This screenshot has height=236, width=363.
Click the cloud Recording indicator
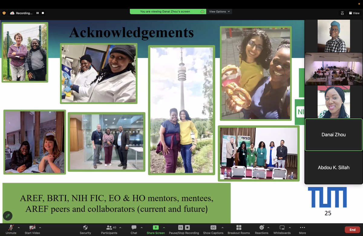(x=21, y=13)
